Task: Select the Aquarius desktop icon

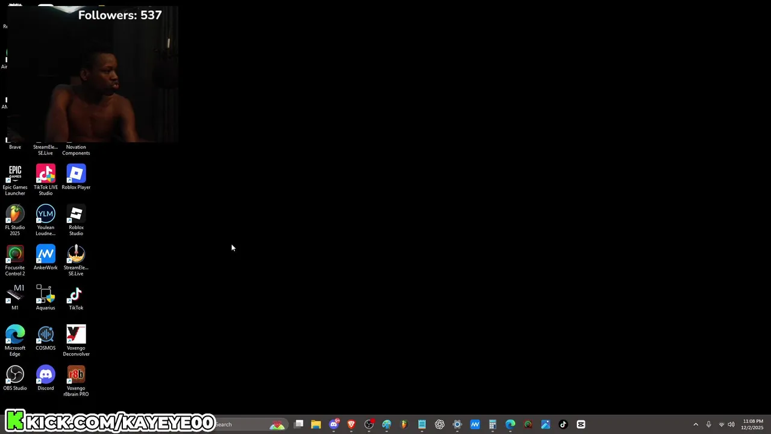Action: click(46, 298)
